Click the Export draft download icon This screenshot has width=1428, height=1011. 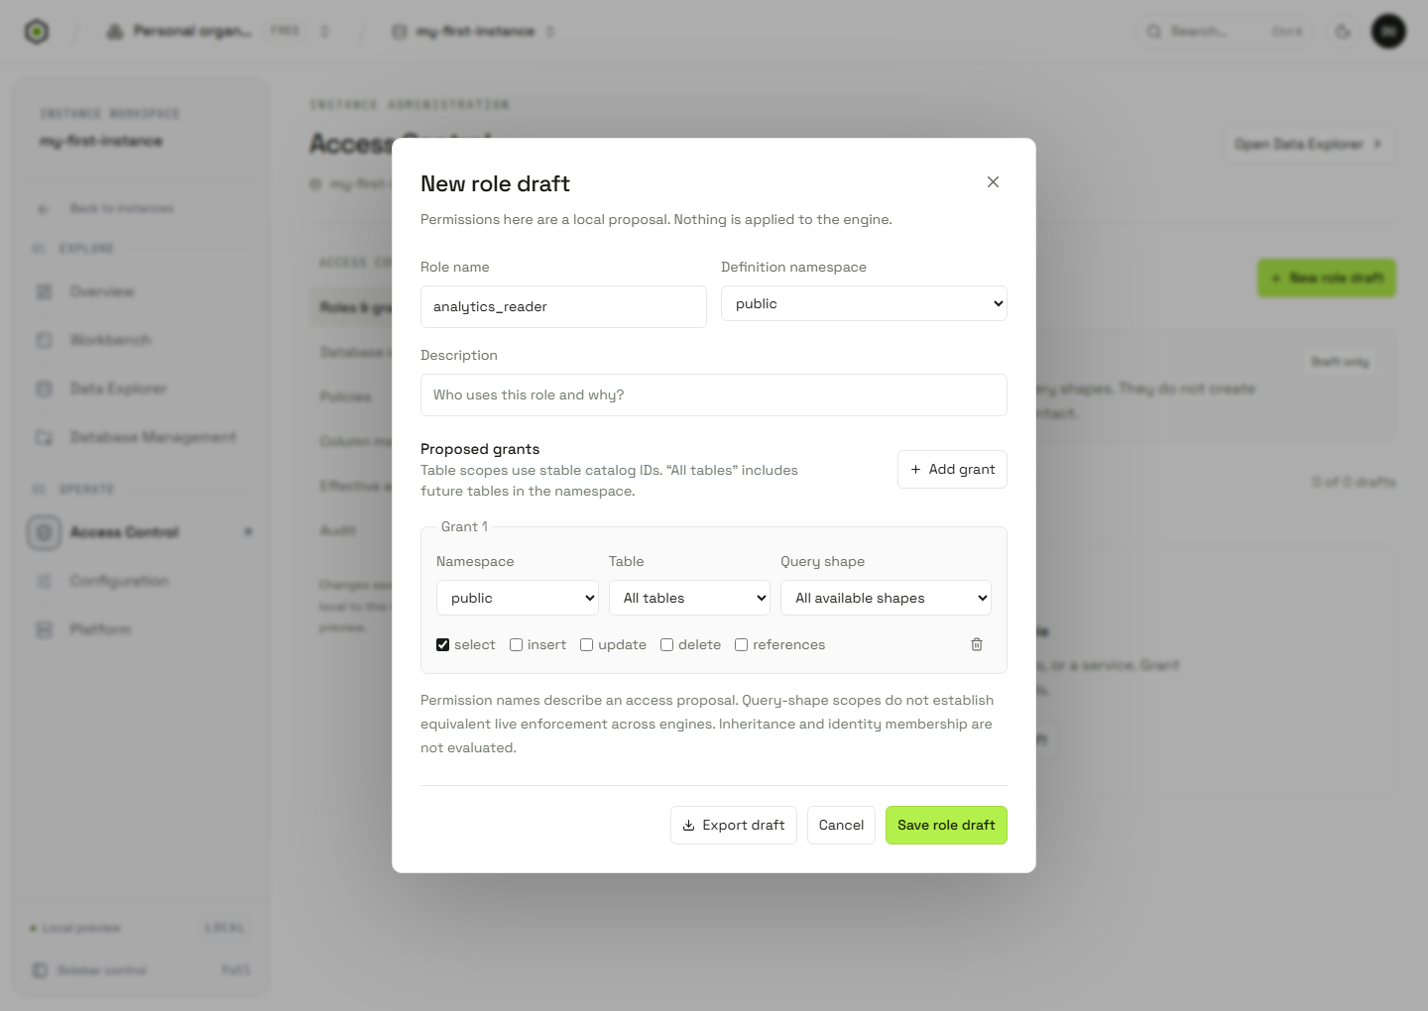[x=688, y=826]
